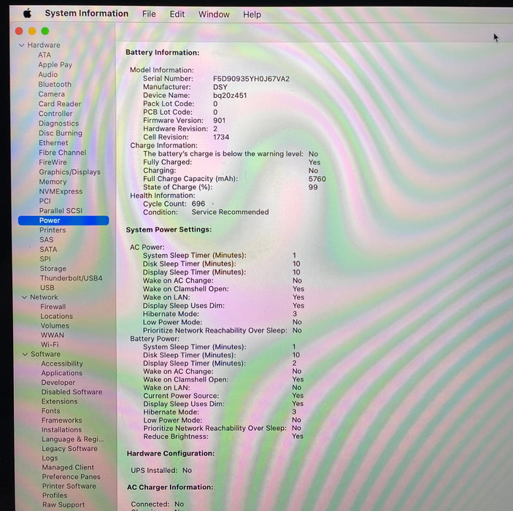513x511 pixels.
Task: Select Language & Region in the sidebar
Action: point(73,439)
